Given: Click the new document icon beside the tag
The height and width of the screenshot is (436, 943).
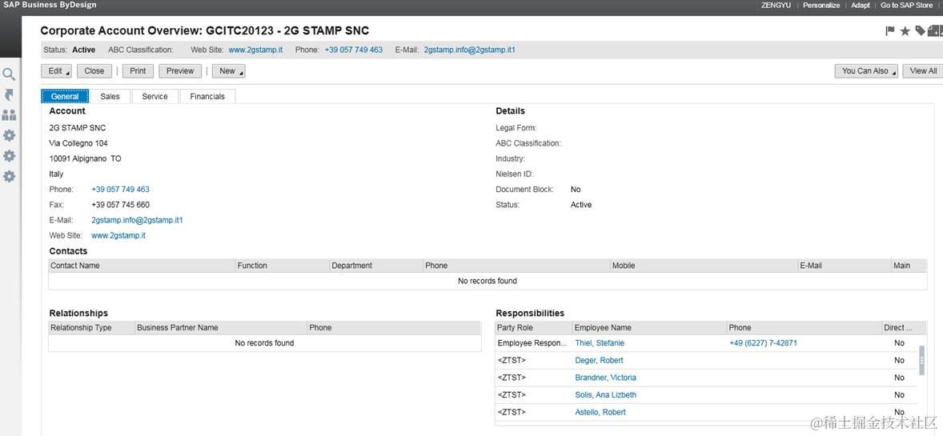Looking at the screenshot, I should coord(933,30).
